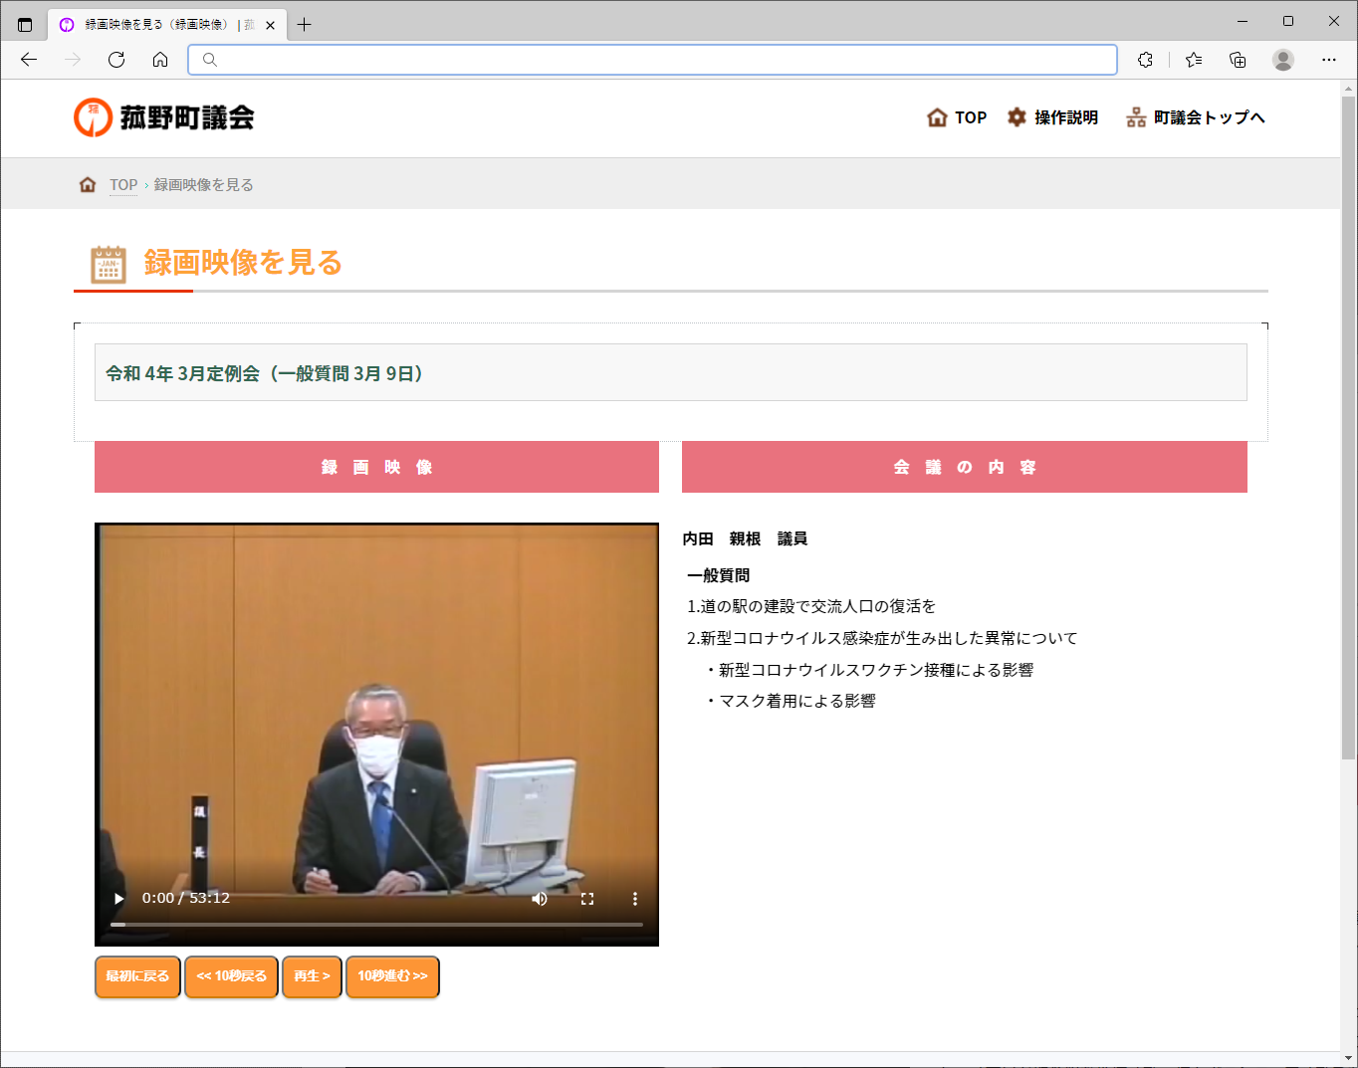
Task: Click the 再生 > button
Action: [312, 976]
